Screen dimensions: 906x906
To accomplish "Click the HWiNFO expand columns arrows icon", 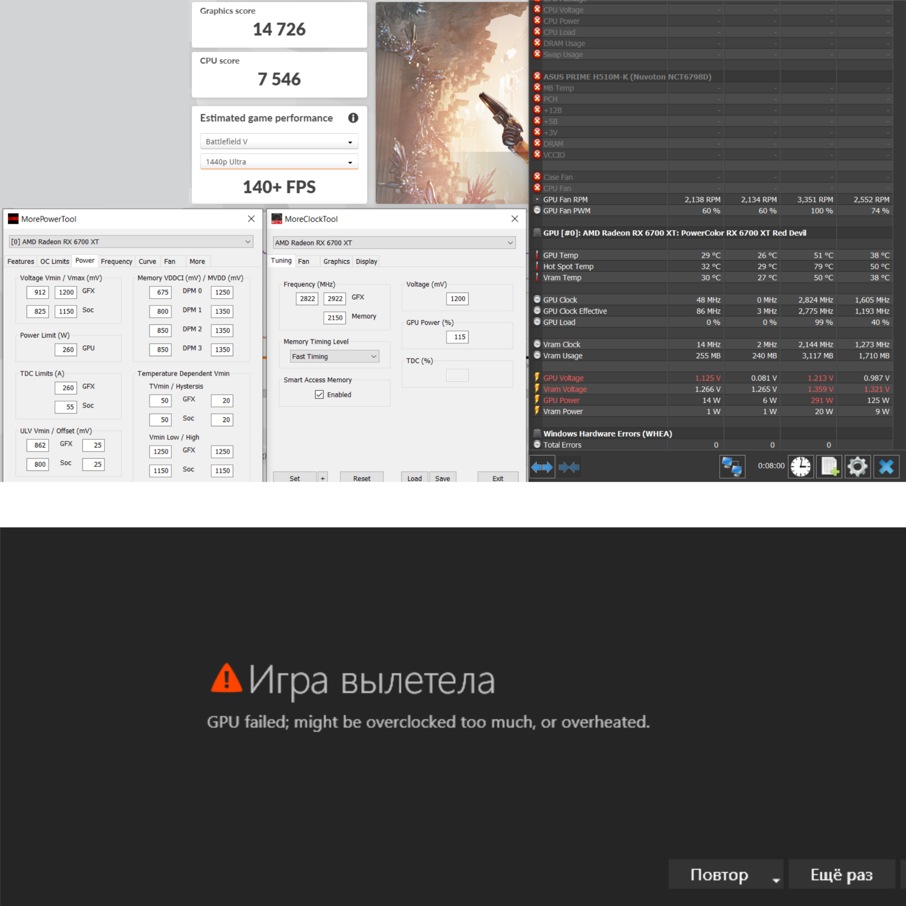I will pos(542,467).
